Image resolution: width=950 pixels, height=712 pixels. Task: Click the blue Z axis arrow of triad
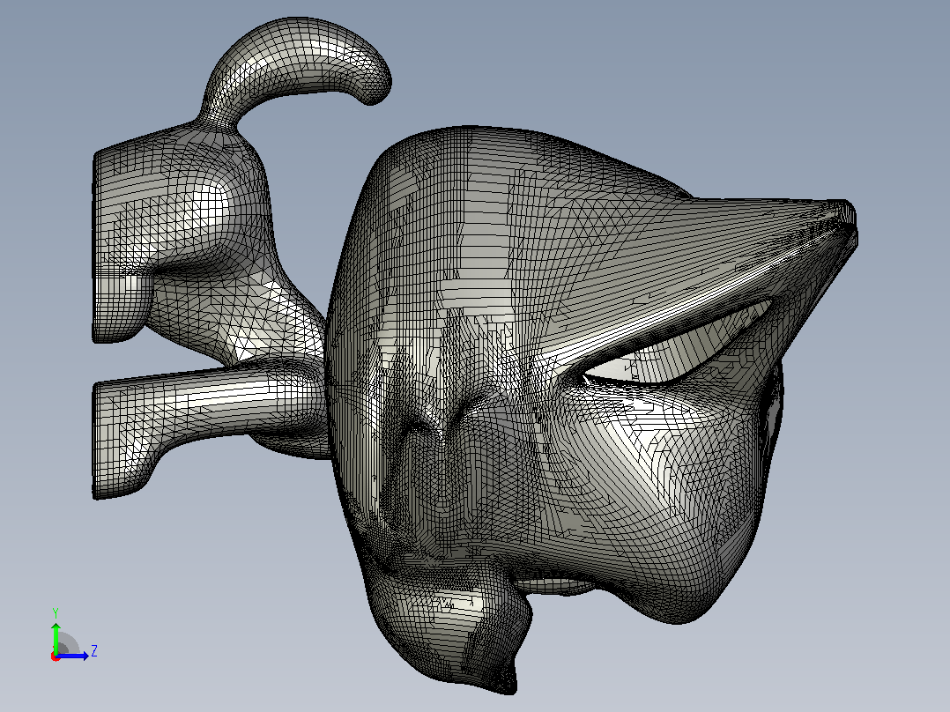[74, 656]
